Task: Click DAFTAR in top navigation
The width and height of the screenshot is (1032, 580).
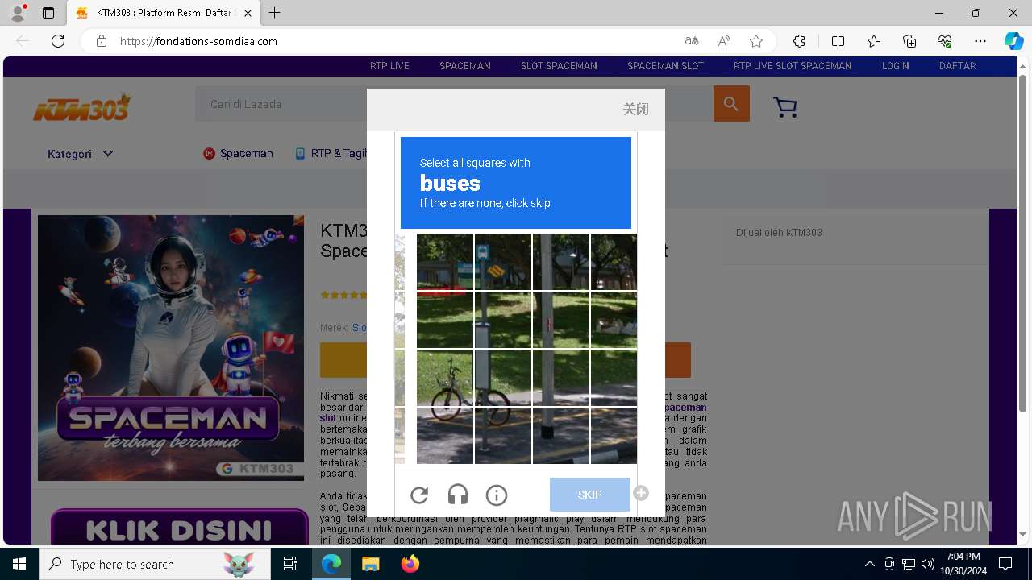Action: click(x=957, y=66)
